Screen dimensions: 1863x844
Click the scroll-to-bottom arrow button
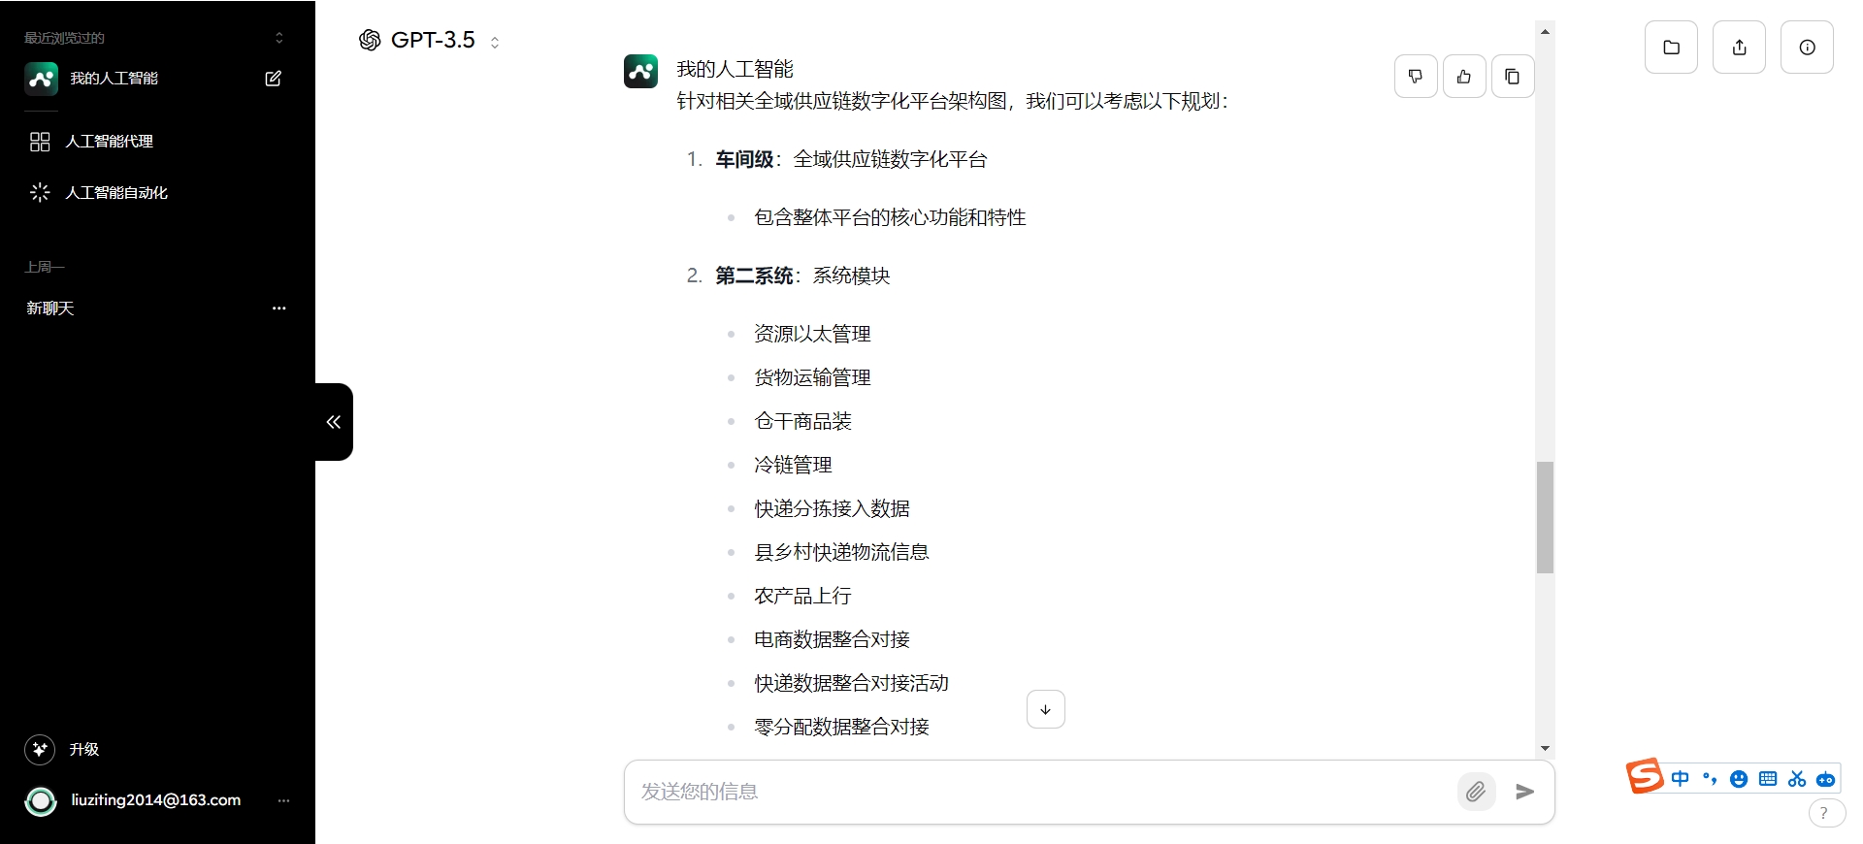(x=1046, y=709)
